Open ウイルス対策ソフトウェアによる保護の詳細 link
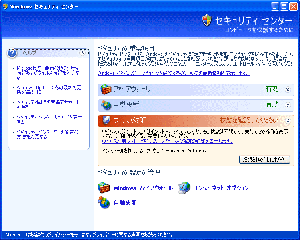Viewport: 300px width, 240px height. [167, 141]
